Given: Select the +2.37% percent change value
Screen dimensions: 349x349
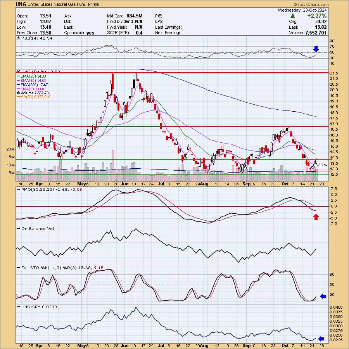Looking at the screenshot, I should pyautogui.click(x=317, y=16).
